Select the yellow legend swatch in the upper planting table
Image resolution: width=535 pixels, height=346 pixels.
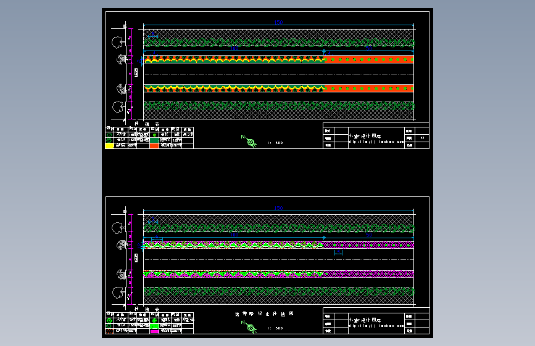[109, 146]
